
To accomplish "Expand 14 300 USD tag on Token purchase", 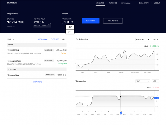I will (49, 61).
